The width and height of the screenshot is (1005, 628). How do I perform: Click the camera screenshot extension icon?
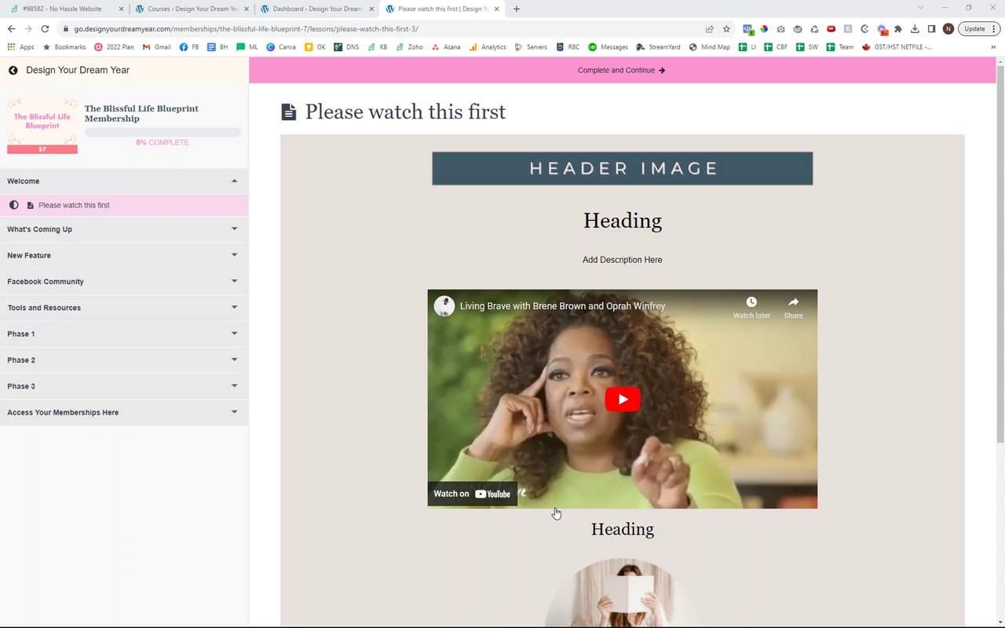(x=780, y=29)
